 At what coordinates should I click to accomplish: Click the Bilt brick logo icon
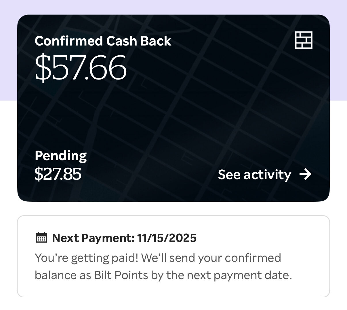tap(304, 40)
